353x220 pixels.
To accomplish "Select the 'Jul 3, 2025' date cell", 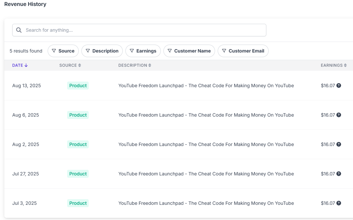I will coord(24,203).
